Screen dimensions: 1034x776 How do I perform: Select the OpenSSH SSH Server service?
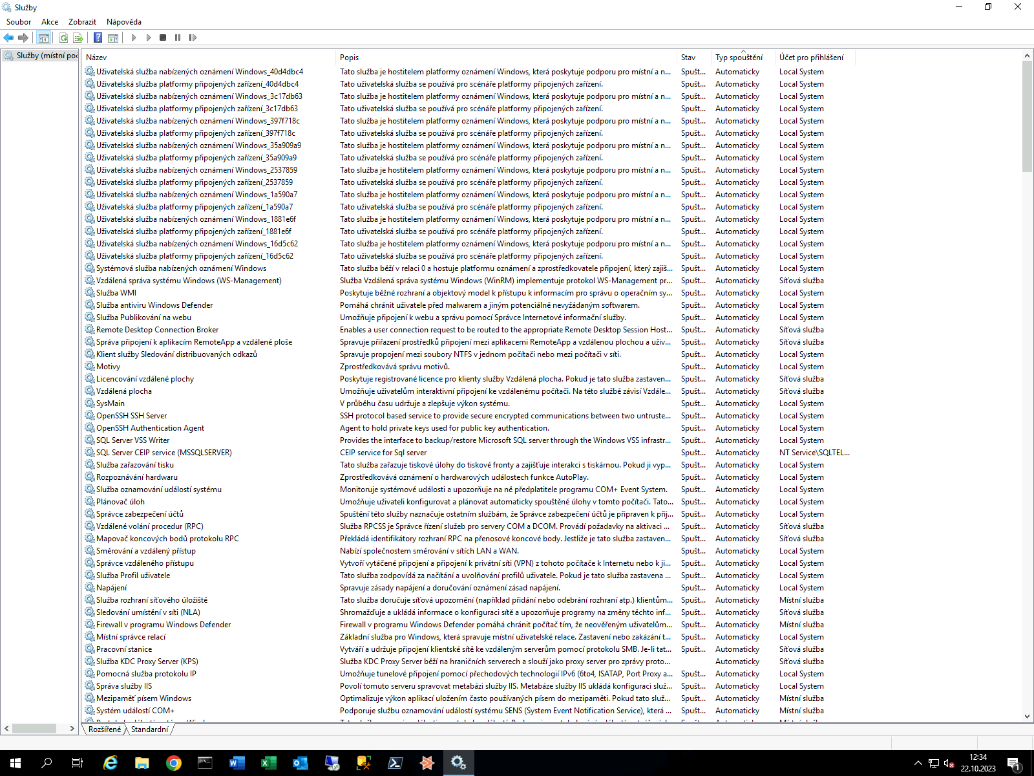pyautogui.click(x=131, y=416)
